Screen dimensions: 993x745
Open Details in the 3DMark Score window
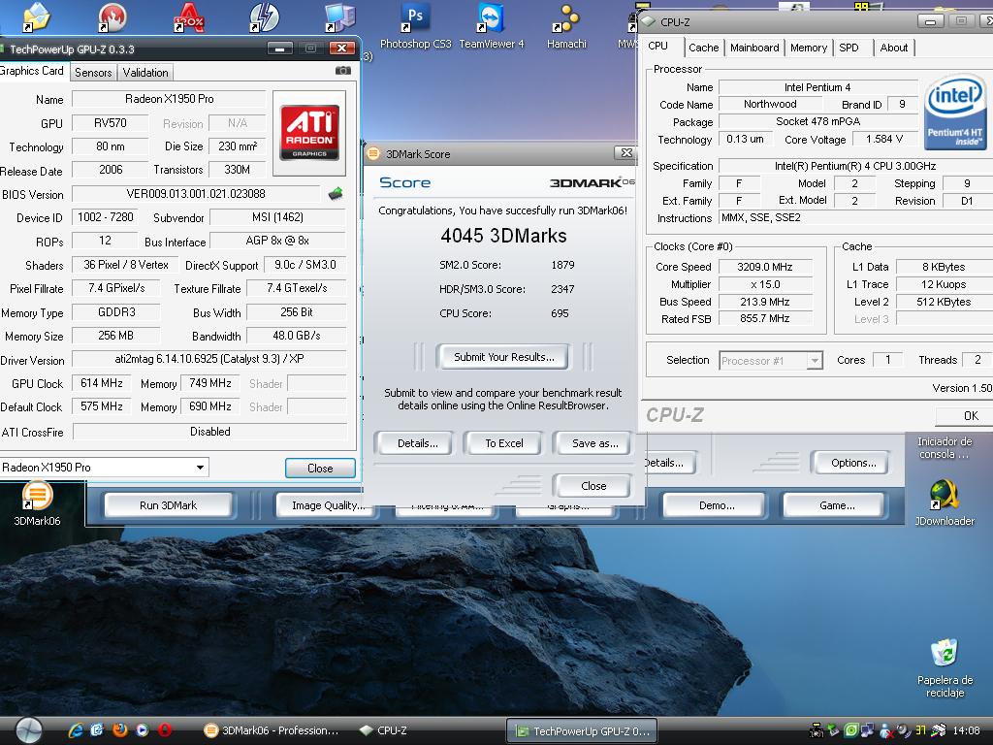tap(417, 443)
